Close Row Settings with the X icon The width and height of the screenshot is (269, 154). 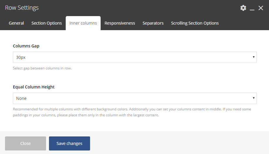tap(261, 8)
